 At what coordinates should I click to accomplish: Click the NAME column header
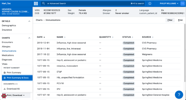[60, 37]
